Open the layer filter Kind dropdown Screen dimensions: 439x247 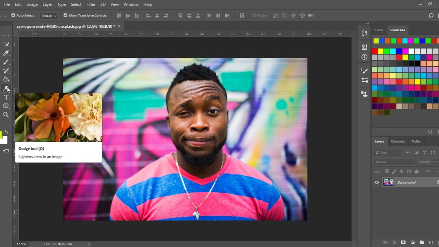(388, 152)
